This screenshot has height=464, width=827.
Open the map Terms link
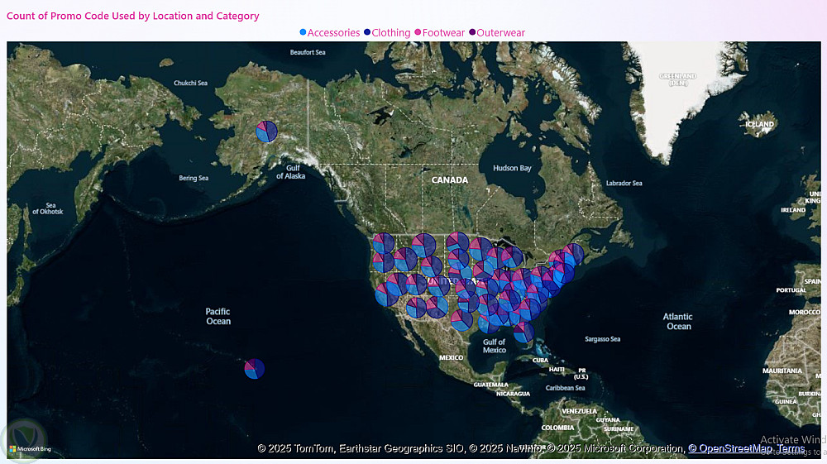coord(791,449)
